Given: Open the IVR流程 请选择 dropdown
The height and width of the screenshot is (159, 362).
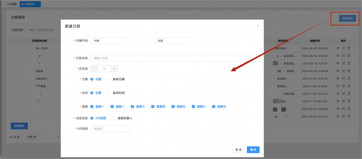Looking at the screenshot, I should pos(111,129).
